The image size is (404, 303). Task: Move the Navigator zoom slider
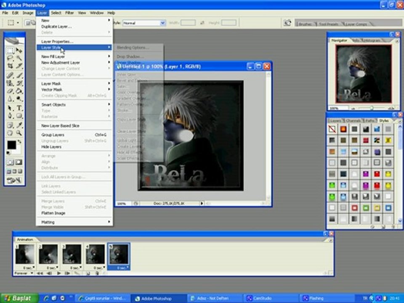coord(372,108)
